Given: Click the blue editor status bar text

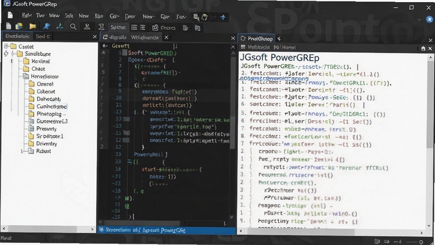Looking at the screenshot, I should tap(145, 230).
